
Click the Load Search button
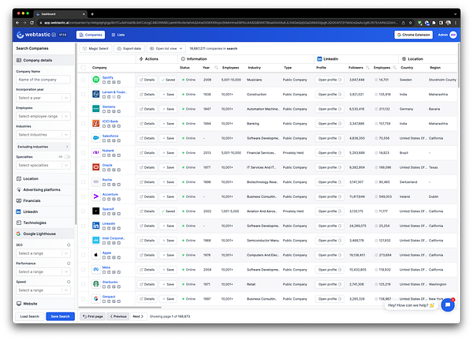click(30, 316)
